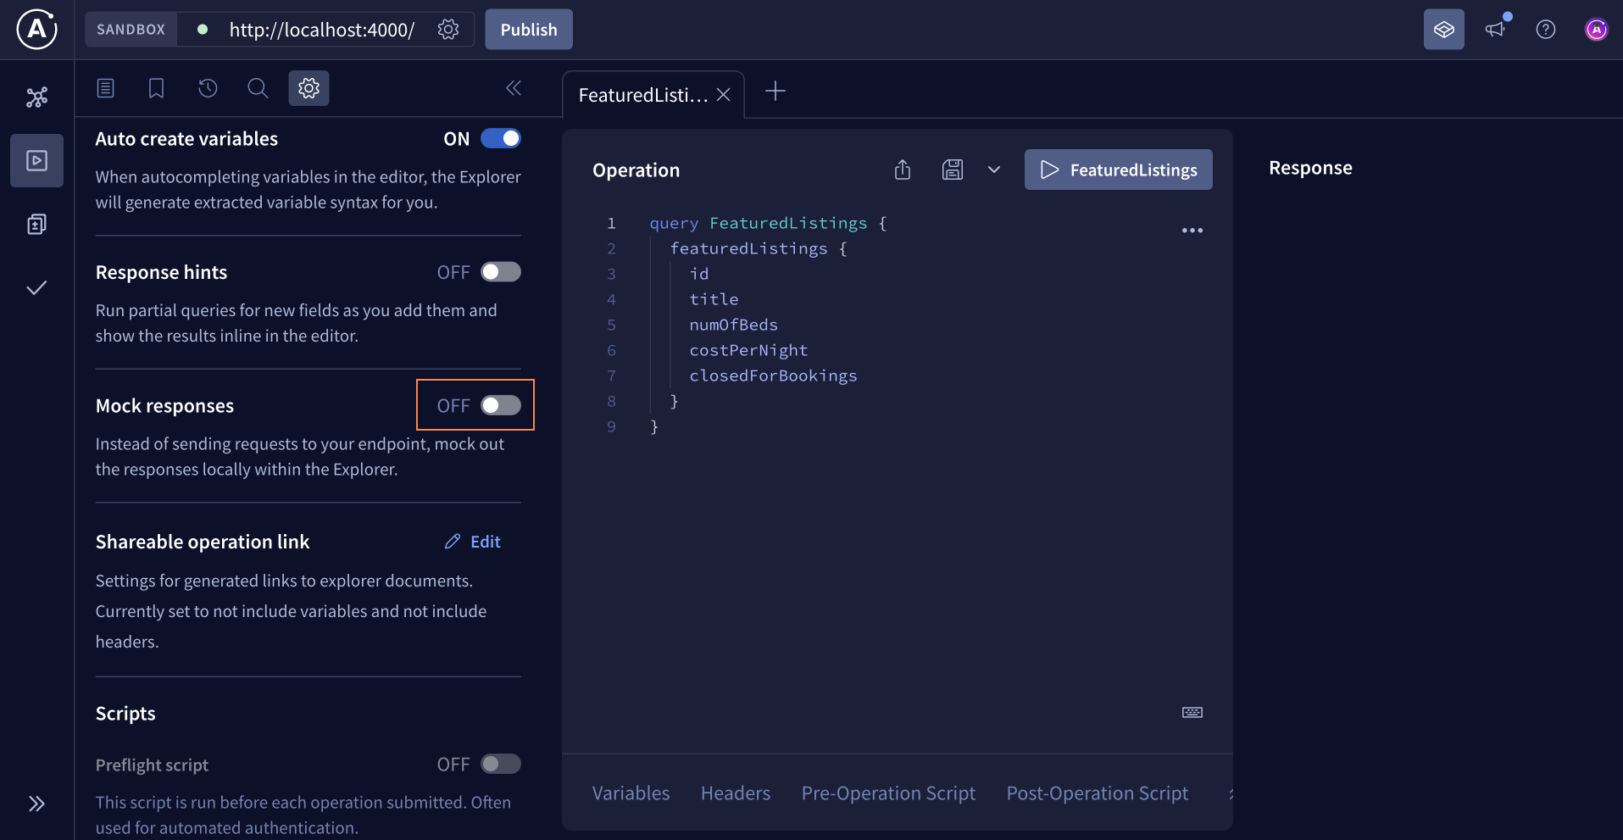Switch to the Headers tab
This screenshot has height=840, width=1623.
pyautogui.click(x=735, y=793)
